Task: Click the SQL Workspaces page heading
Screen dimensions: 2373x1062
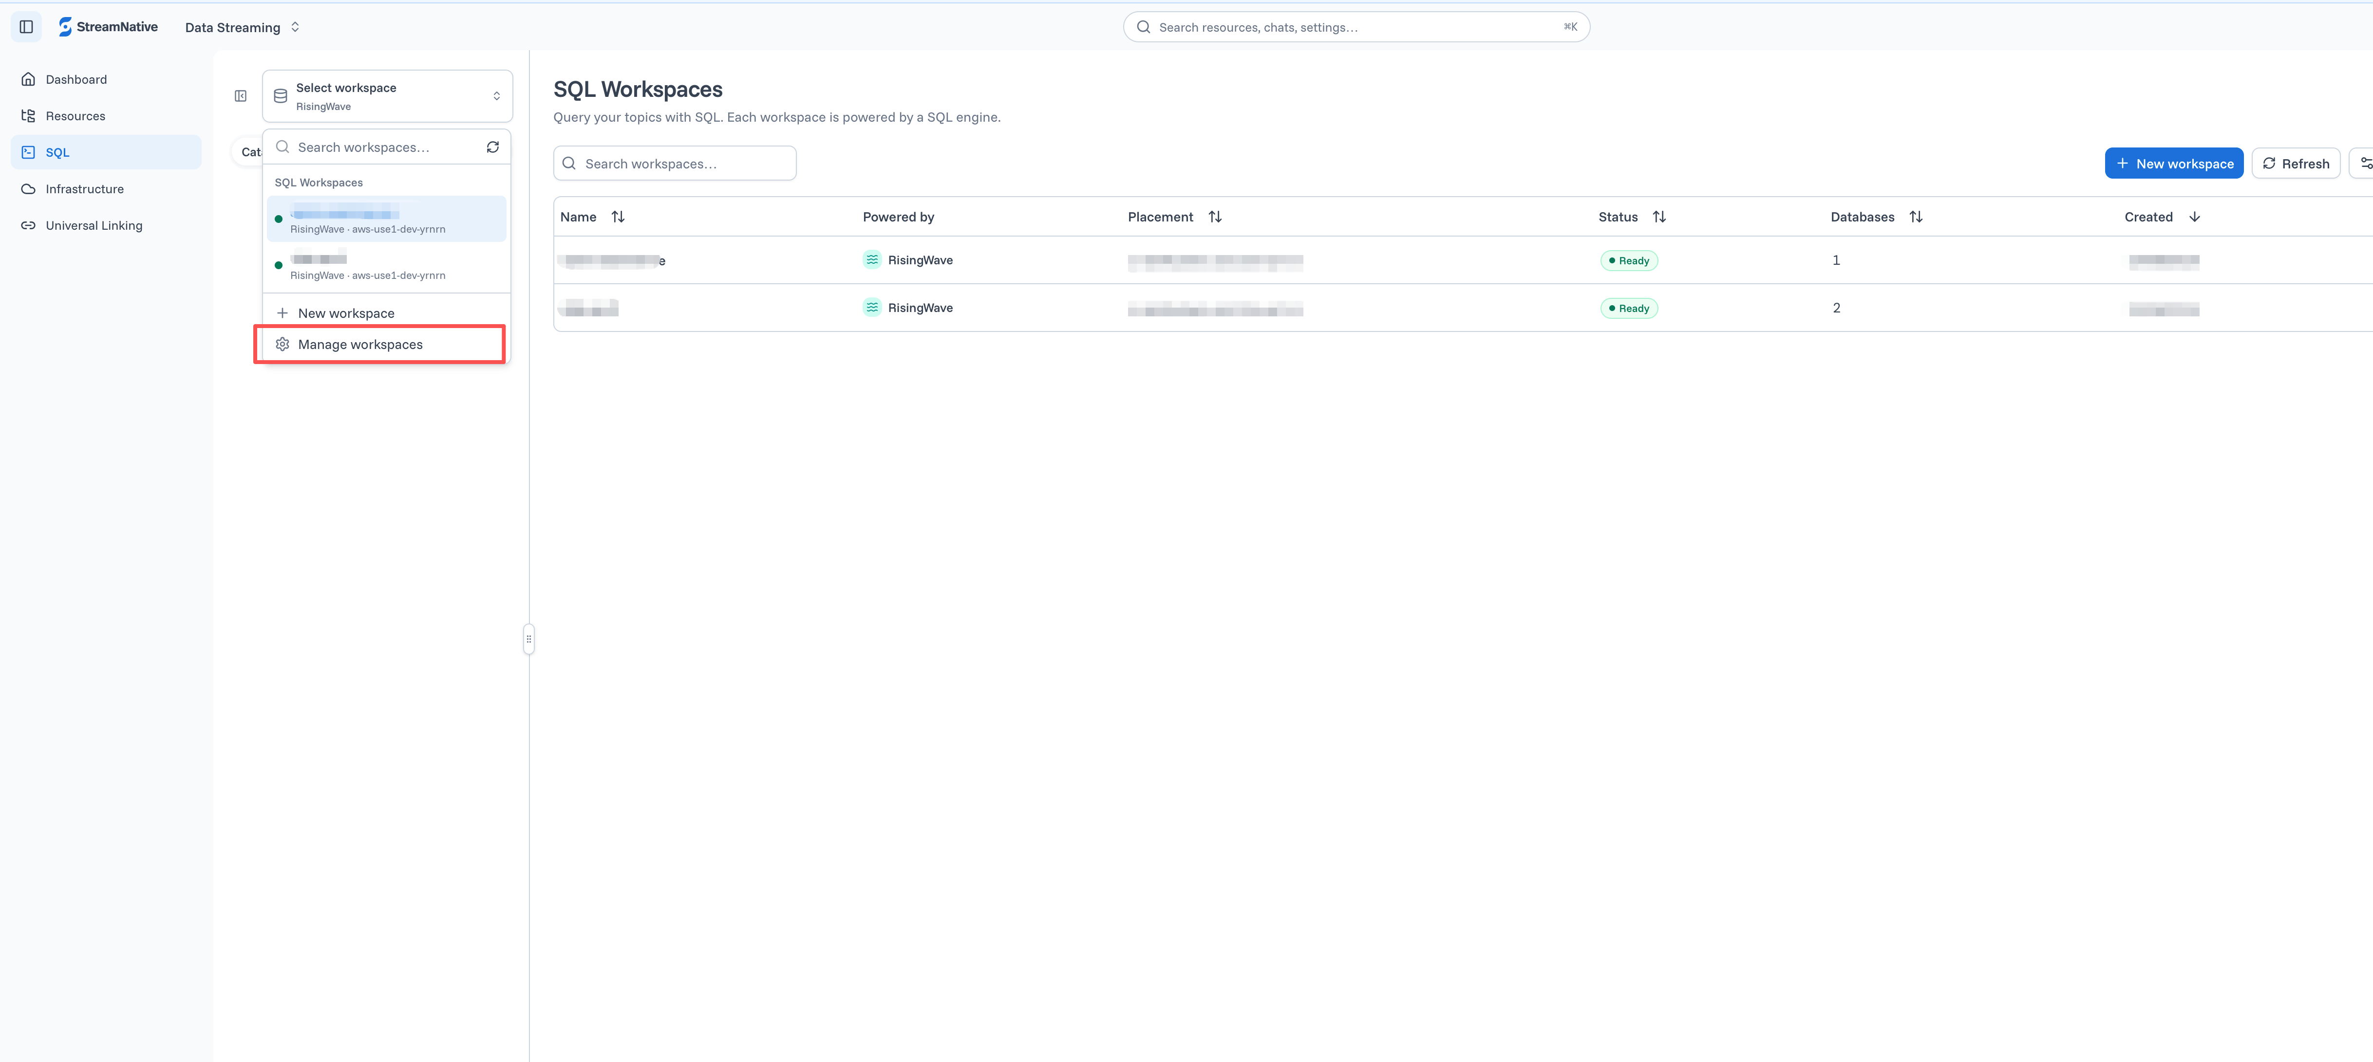Action: (x=638, y=89)
